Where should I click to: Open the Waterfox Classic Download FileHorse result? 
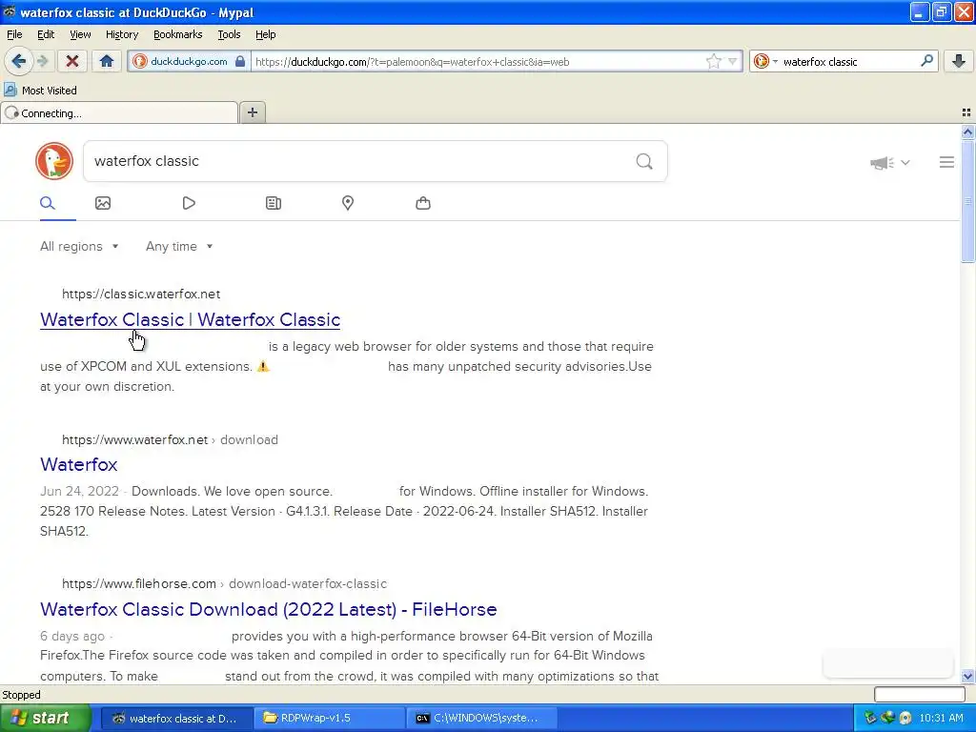coord(268,609)
